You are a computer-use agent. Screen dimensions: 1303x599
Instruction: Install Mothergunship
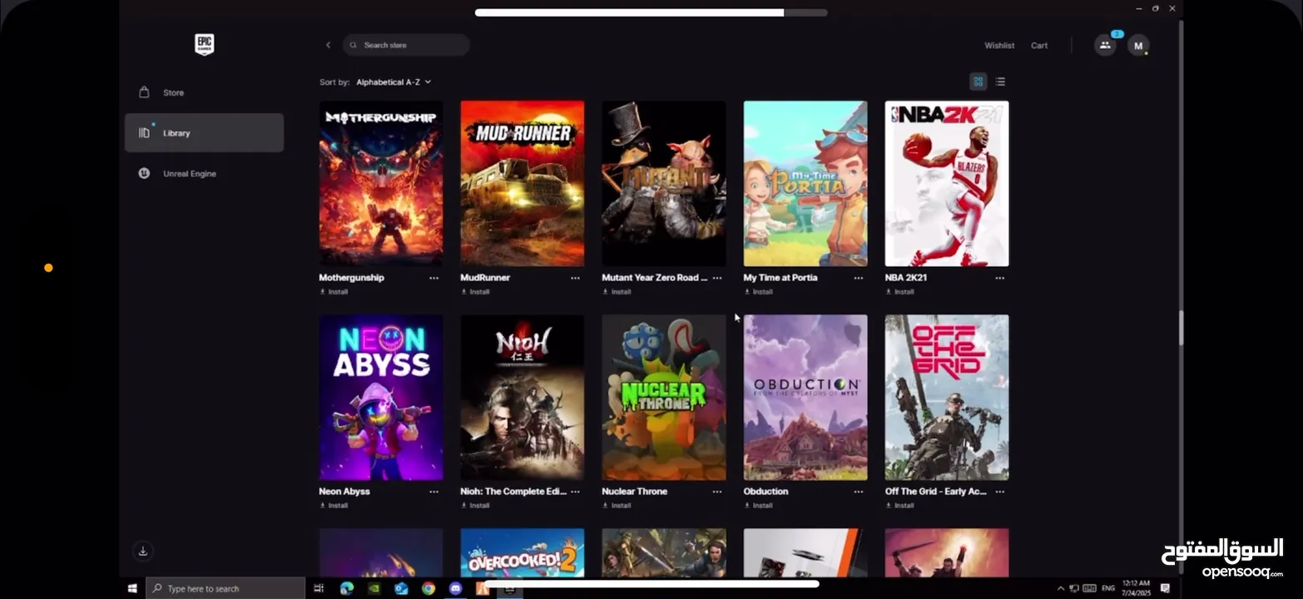click(x=334, y=292)
